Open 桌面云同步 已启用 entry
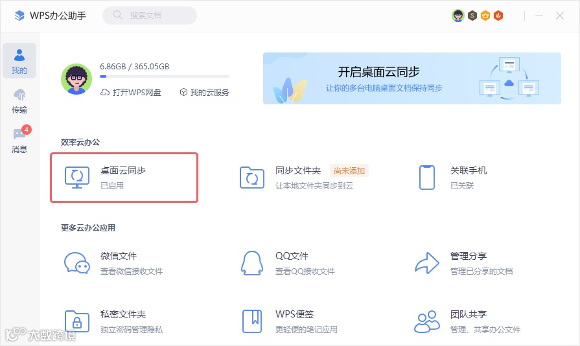Viewport: 580px width, 346px height. pos(124,178)
